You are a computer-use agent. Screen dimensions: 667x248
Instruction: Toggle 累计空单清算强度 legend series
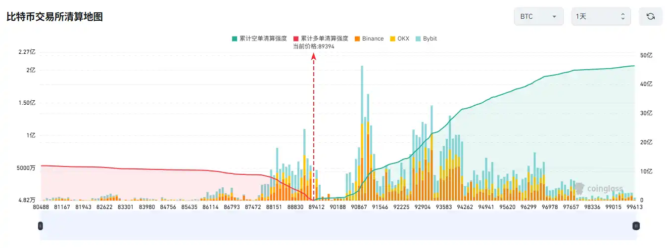(x=259, y=39)
